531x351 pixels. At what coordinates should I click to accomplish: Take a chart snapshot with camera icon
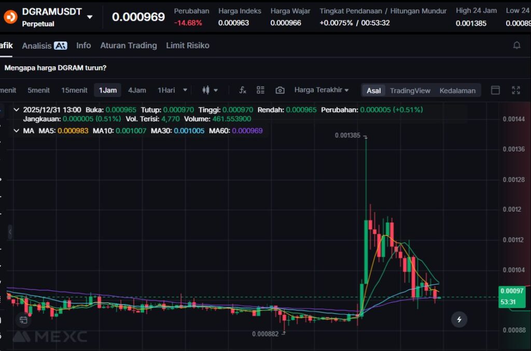[x=280, y=90]
